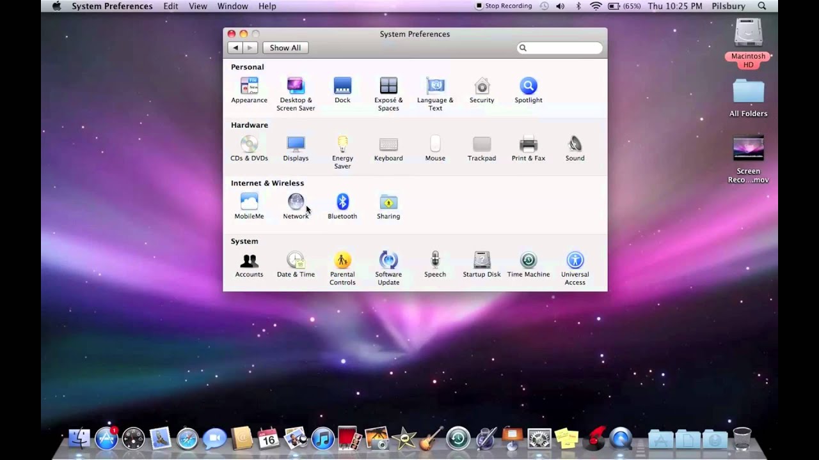Open the View menu
Screen dimensions: 819x460
click(x=198, y=6)
